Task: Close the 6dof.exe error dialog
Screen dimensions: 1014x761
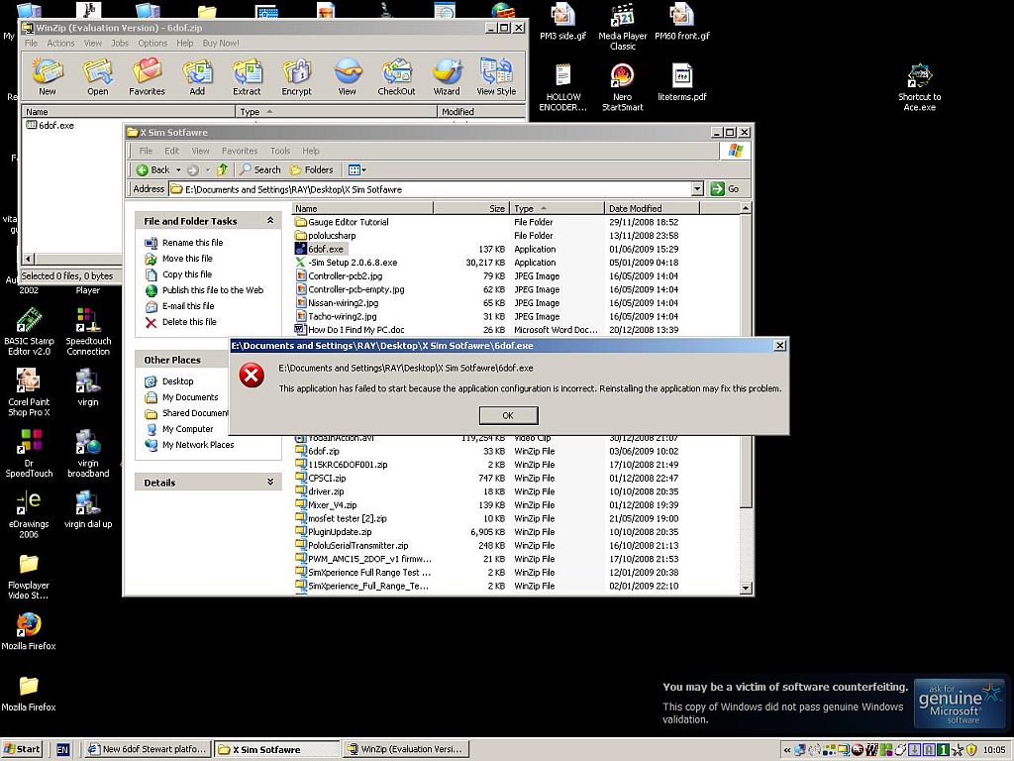Action: tap(780, 346)
